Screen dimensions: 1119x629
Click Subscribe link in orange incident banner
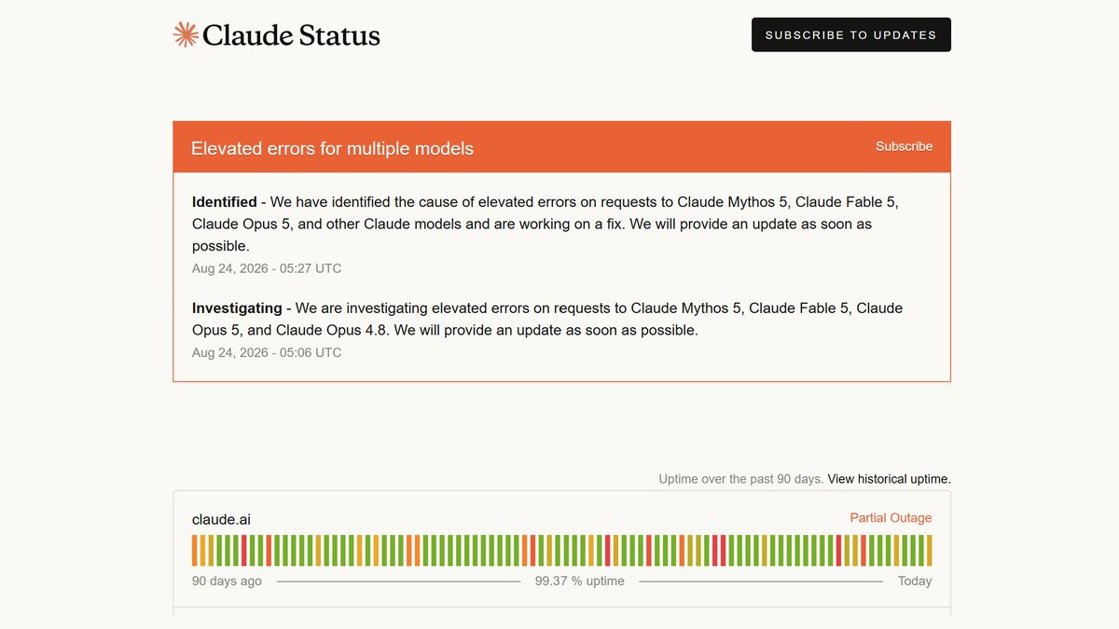click(x=904, y=146)
